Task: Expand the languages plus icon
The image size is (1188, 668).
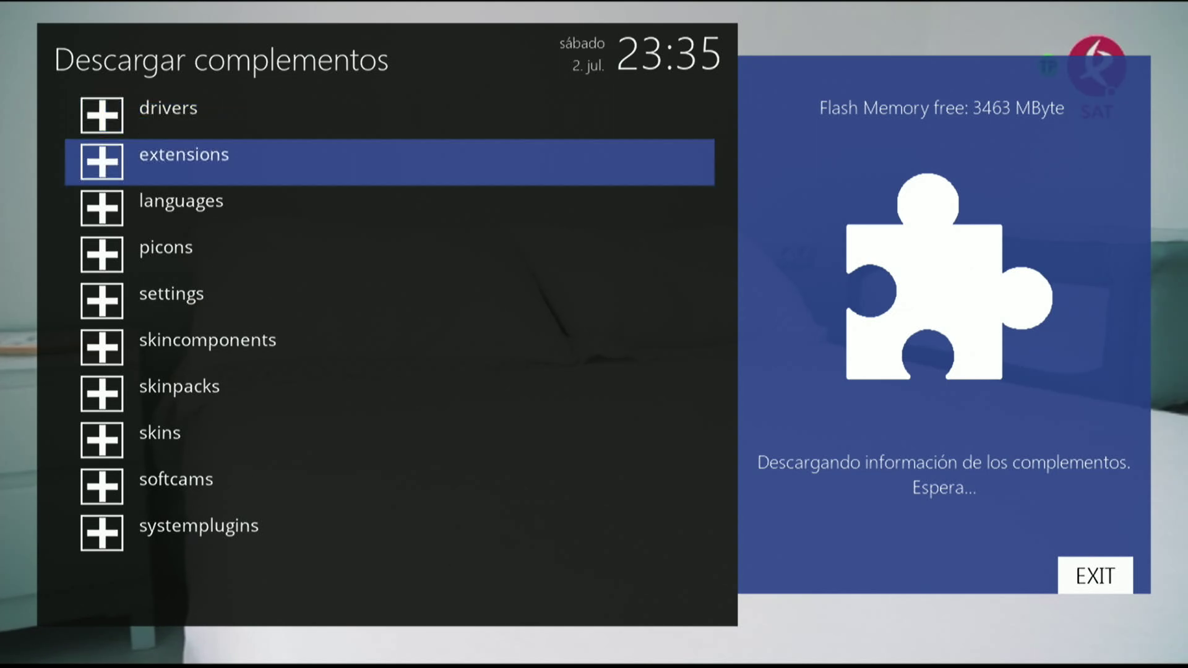Action: 102,208
